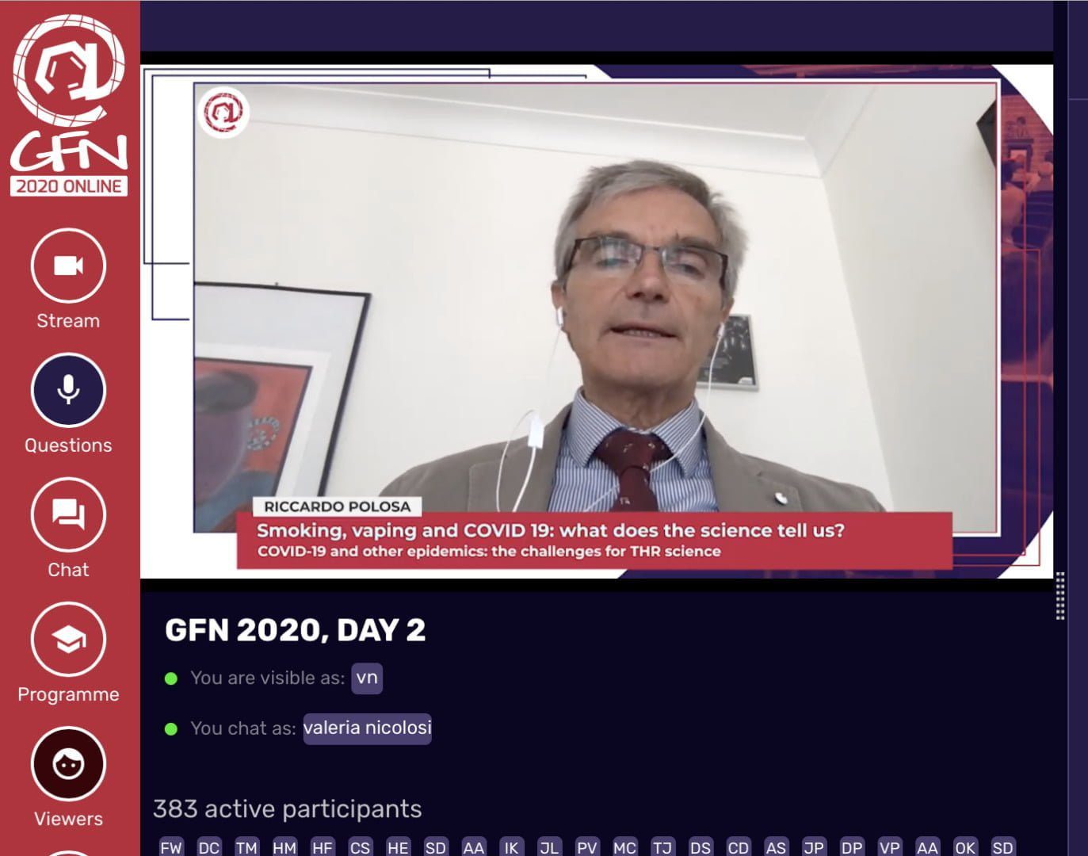Open the Programme graduation cap icon

tap(68, 639)
